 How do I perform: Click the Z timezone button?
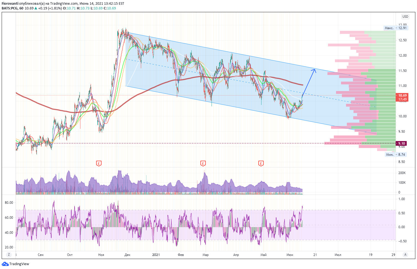click(x=9, y=255)
